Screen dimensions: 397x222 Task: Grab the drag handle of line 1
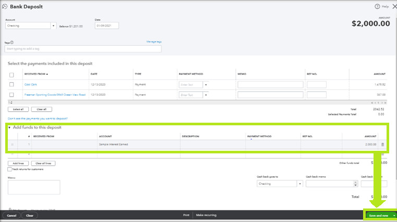click(x=12, y=145)
